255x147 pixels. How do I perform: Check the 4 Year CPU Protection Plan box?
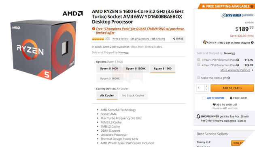[x=199, y=65]
